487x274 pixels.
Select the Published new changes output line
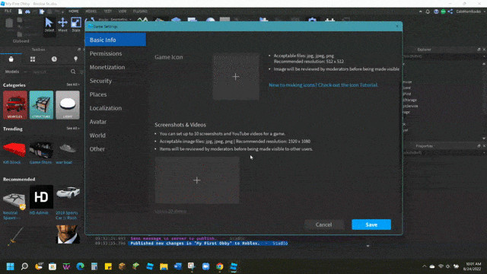(208, 244)
